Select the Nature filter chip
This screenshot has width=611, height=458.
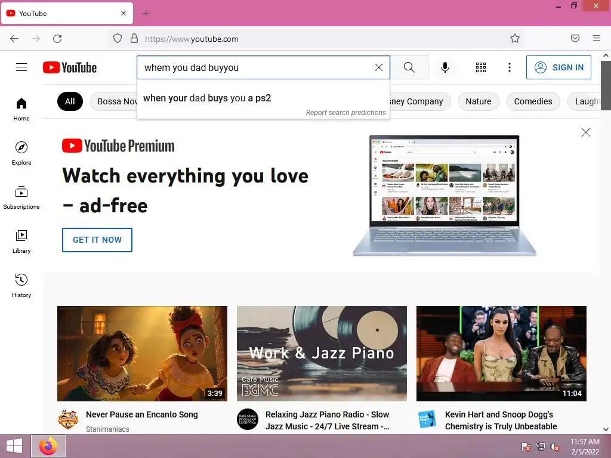pos(478,101)
